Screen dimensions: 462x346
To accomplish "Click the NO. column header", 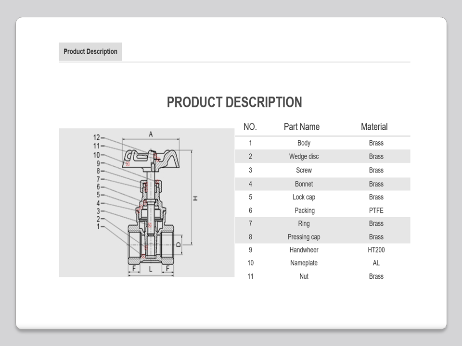I will click(250, 127).
